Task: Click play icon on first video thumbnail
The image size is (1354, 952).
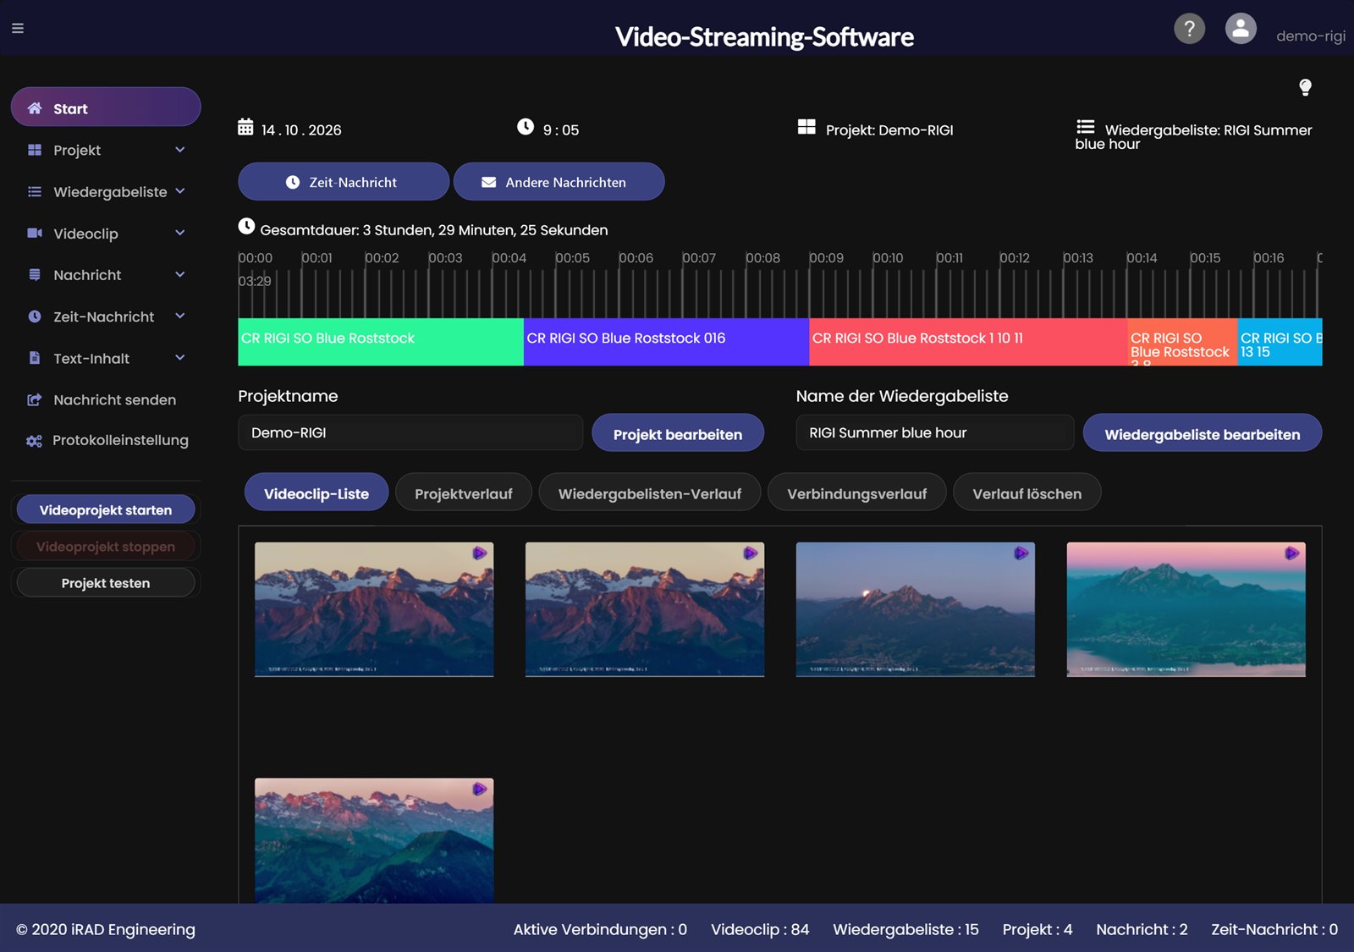Action: (480, 553)
